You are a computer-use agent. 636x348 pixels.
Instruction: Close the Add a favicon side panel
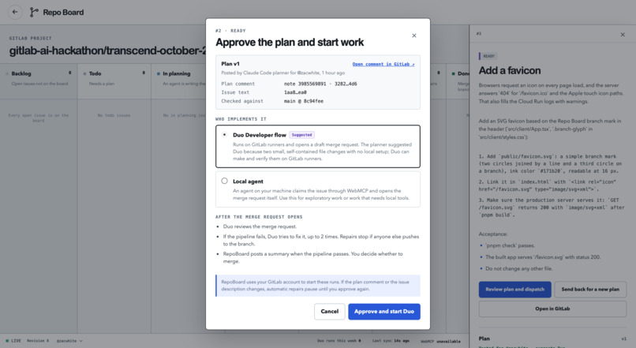(623, 35)
